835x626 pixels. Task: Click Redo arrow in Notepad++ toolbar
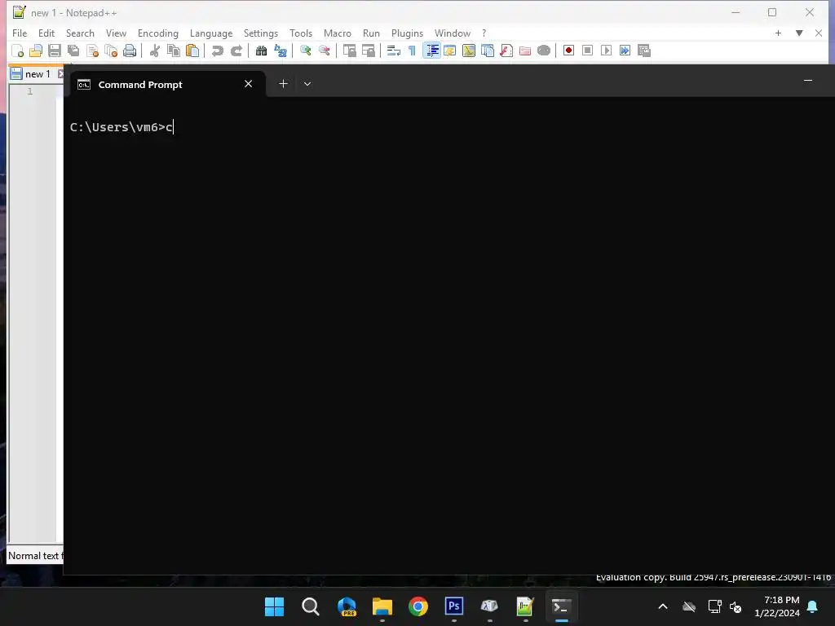pyautogui.click(x=236, y=51)
